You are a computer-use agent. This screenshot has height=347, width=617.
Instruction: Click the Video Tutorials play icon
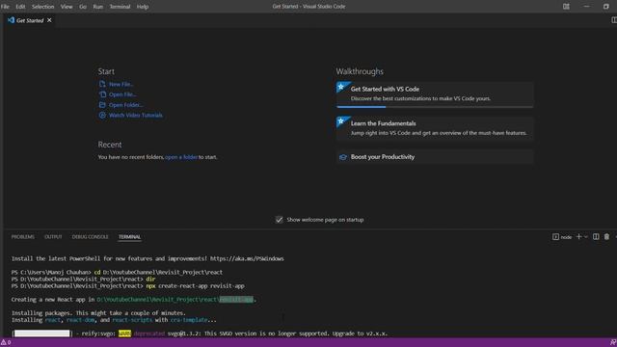(x=102, y=116)
